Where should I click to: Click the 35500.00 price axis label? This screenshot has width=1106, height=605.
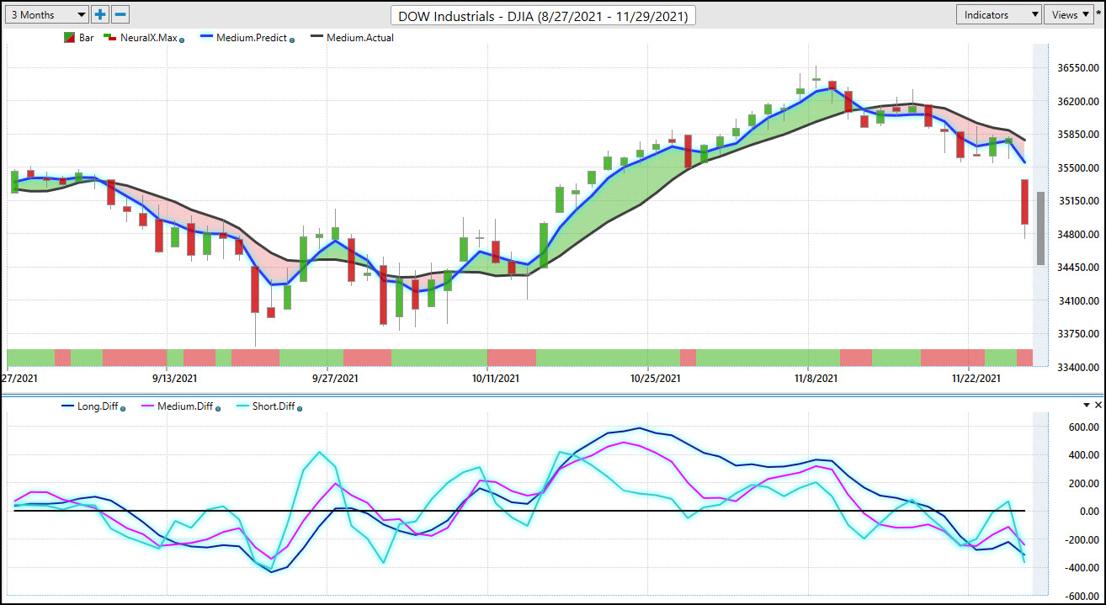pyautogui.click(x=1078, y=167)
